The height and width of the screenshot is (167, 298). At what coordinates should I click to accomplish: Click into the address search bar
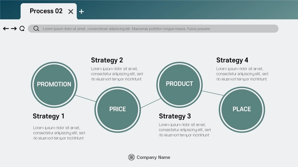(x=153, y=28)
